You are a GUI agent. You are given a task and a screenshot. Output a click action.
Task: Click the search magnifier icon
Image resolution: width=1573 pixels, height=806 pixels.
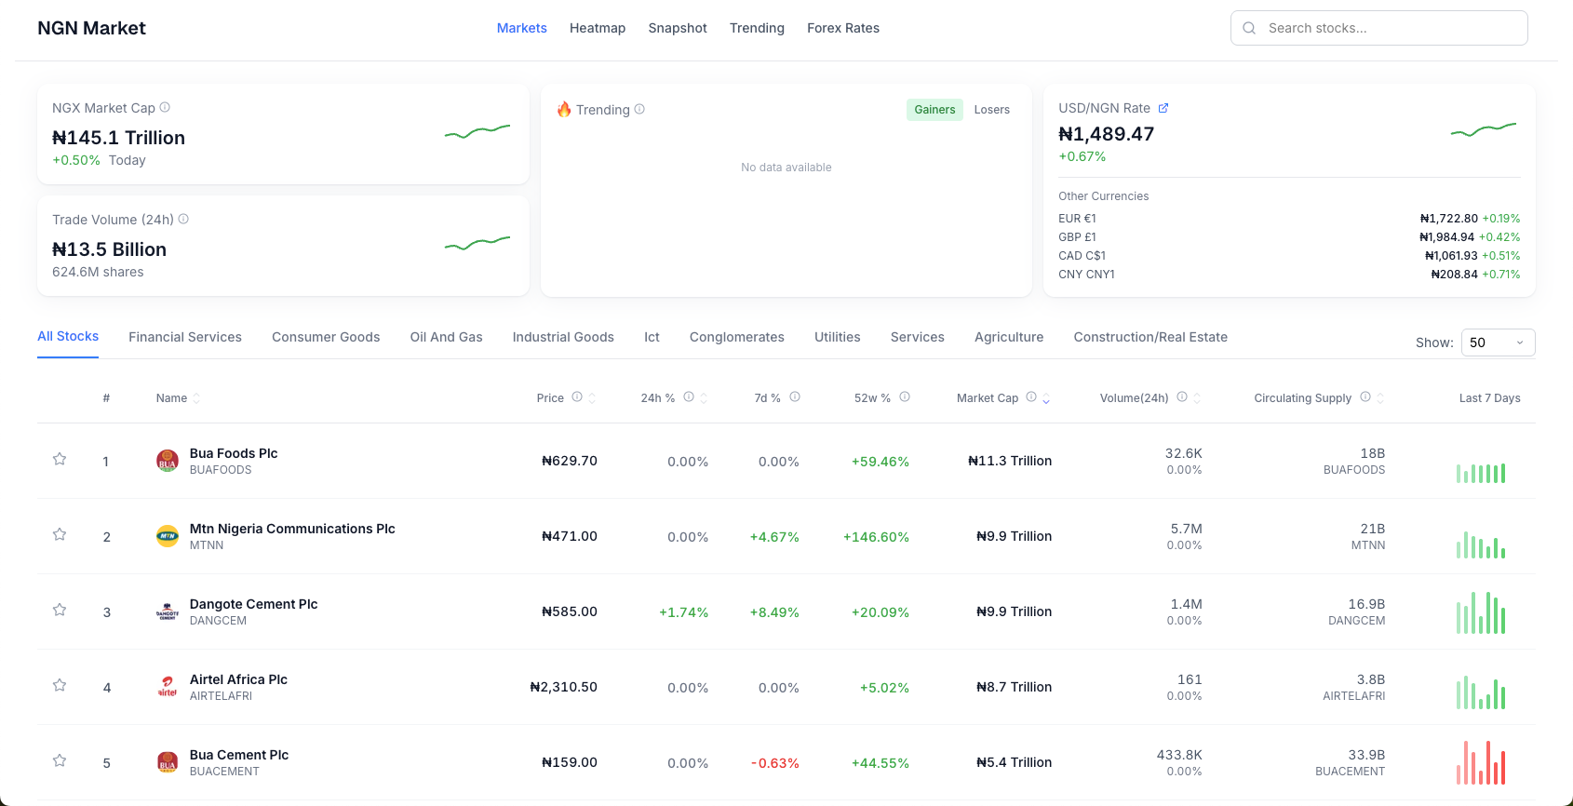tap(1249, 28)
